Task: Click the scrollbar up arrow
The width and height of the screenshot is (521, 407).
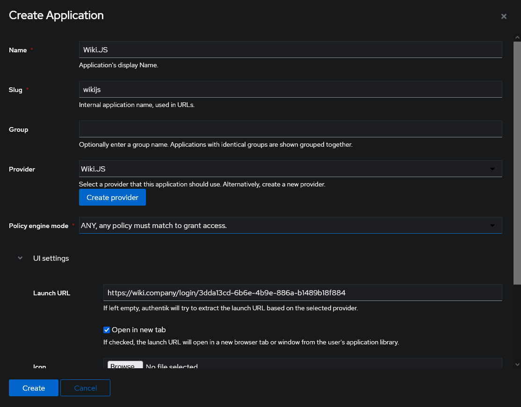Action: click(x=517, y=37)
